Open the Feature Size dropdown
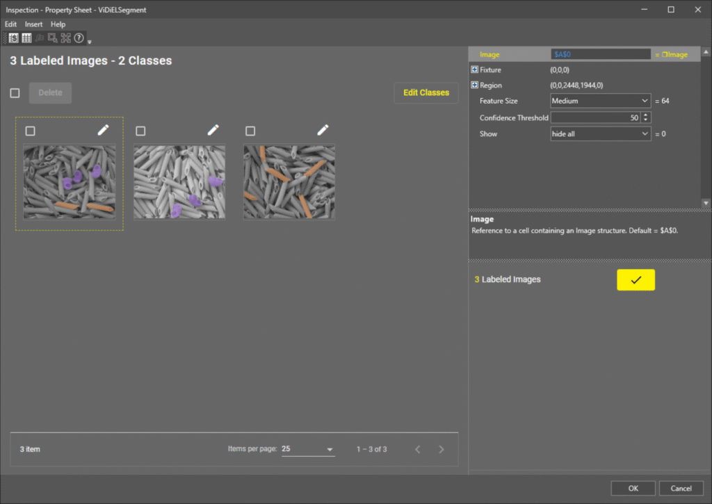Viewport: 712px width, 504px height. pyautogui.click(x=600, y=101)
